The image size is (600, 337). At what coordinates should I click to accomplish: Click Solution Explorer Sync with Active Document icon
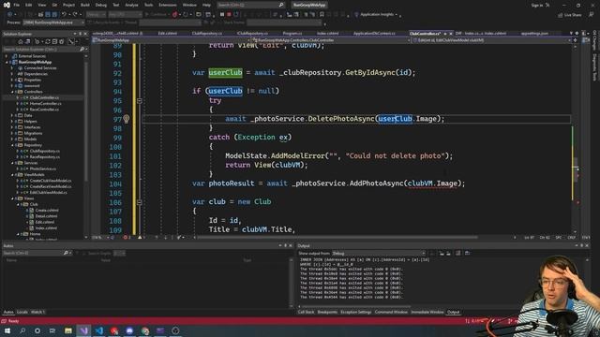point(48,41)
